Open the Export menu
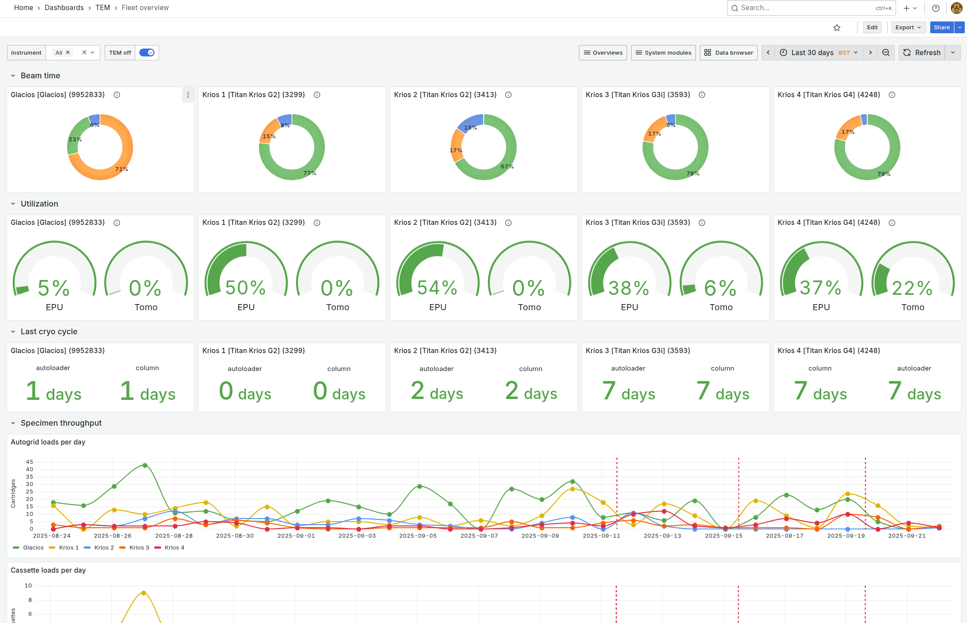 (x=907, y=27)
